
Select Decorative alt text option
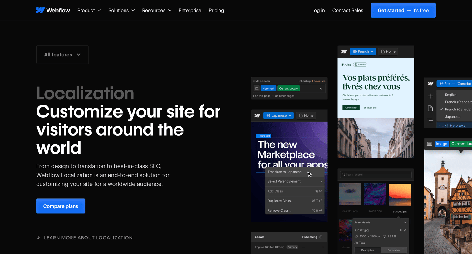coord(394,250)
